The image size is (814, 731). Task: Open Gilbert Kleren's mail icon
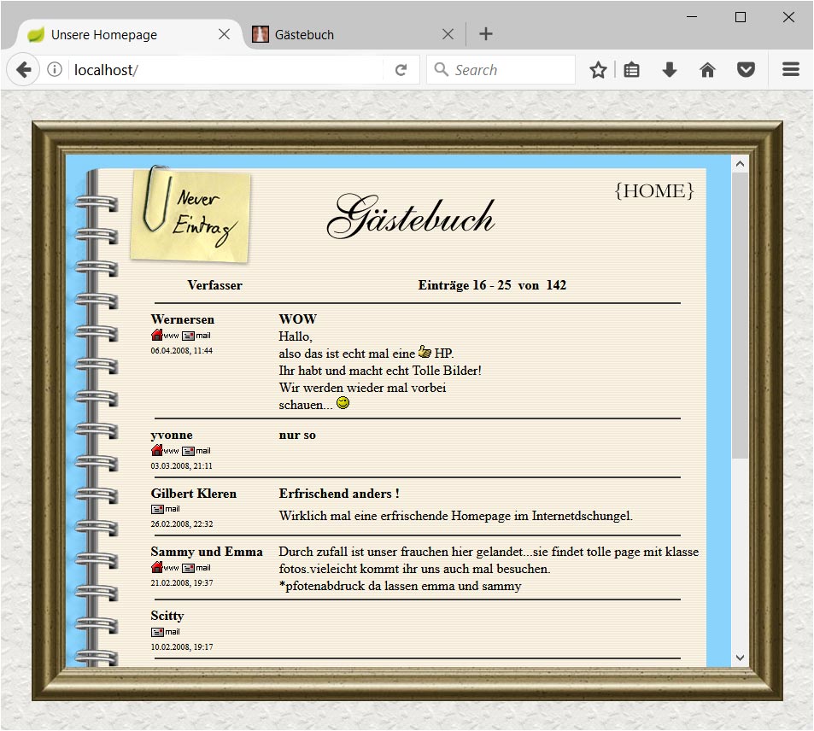(x=165, y=509)
